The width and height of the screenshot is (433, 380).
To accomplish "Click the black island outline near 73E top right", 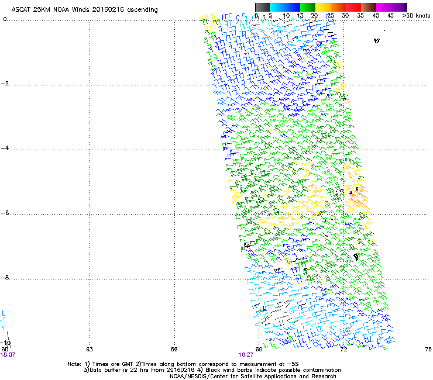I will [377, 41].
